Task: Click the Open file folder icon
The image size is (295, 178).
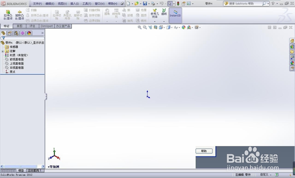Action: click(137, 3)
